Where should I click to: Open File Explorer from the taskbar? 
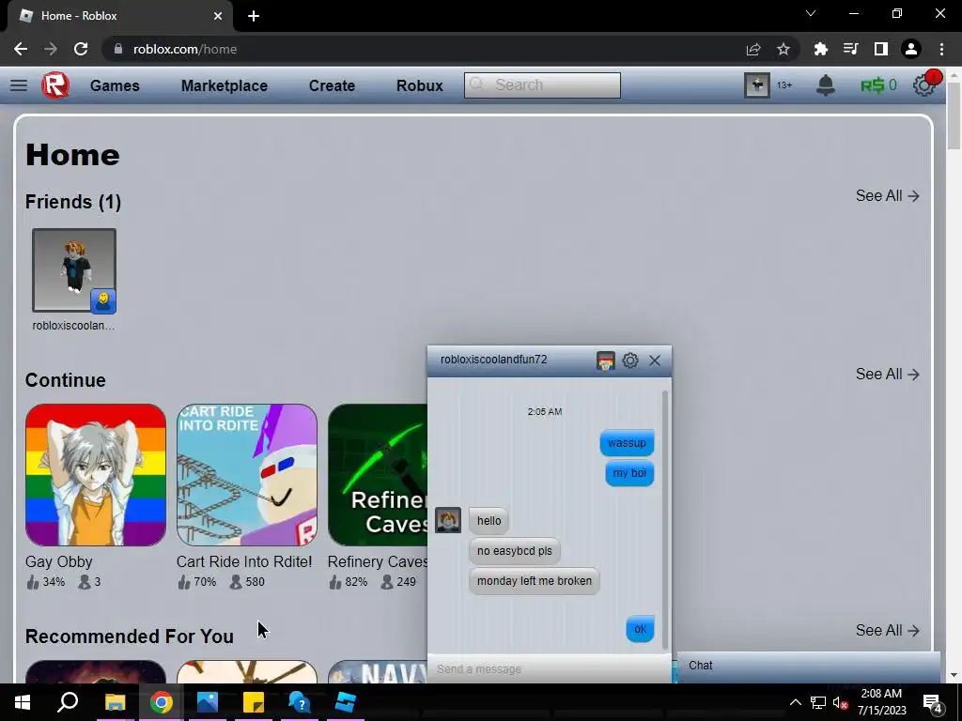click(115, 702)
